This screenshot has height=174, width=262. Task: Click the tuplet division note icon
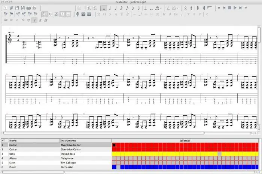(157, 8)
